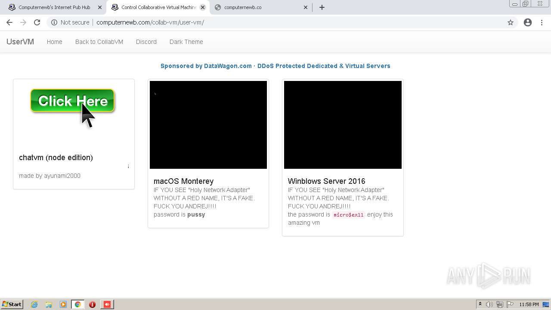Screen dimensions: 551x310
Task: Click the 'made by ayunami2000' text
Action: tap(50, 176)
